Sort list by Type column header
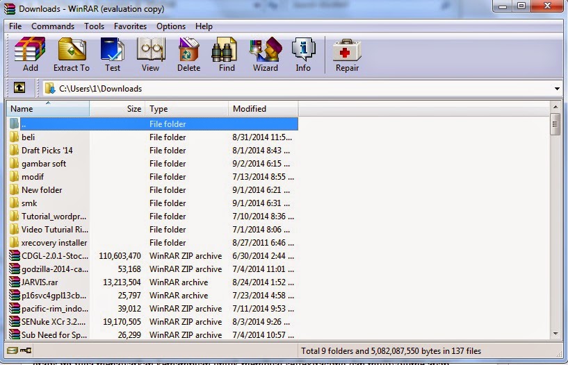Screen dimensions: 568x365 [187, 109]
